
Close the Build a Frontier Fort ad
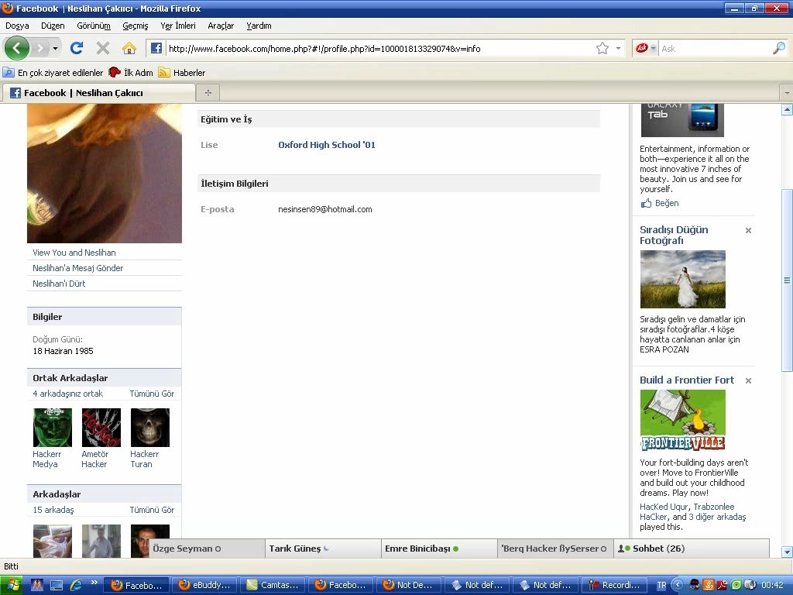click(x=749, y=380)
